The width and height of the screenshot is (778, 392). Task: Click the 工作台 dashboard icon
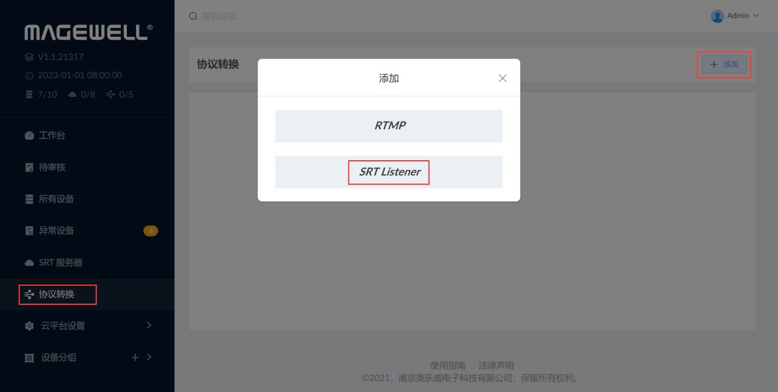[29, 136]
